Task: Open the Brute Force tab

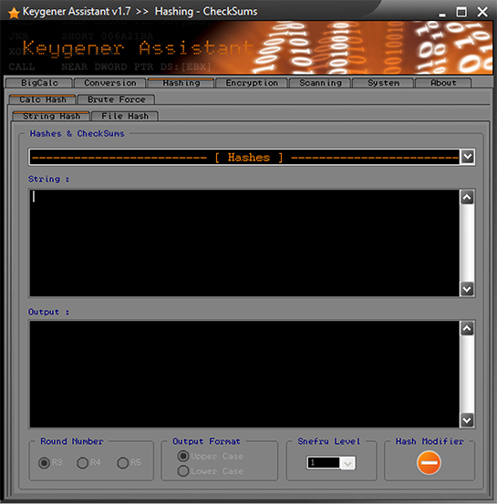Action: point(117,99)
